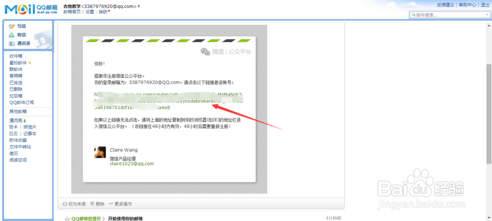Open the 更多操作 menu
Screen dimensions: 492x221
[x=121, y=204]
